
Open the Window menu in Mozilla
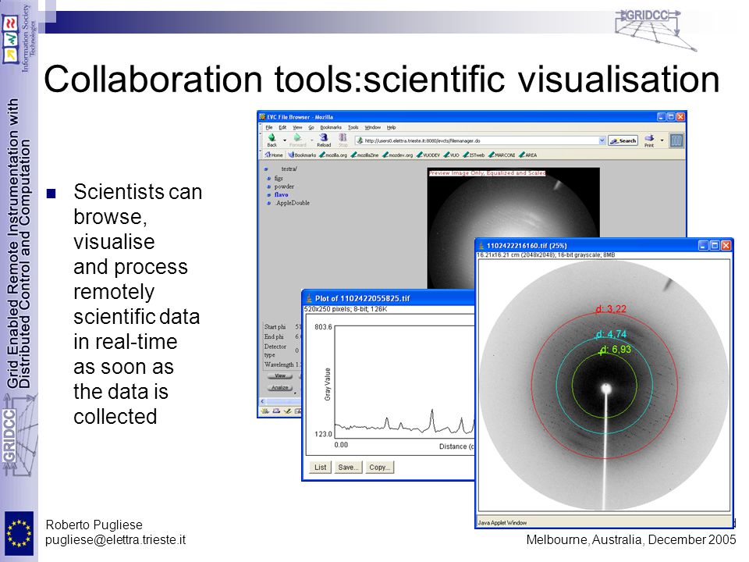[x=373, y=127]
